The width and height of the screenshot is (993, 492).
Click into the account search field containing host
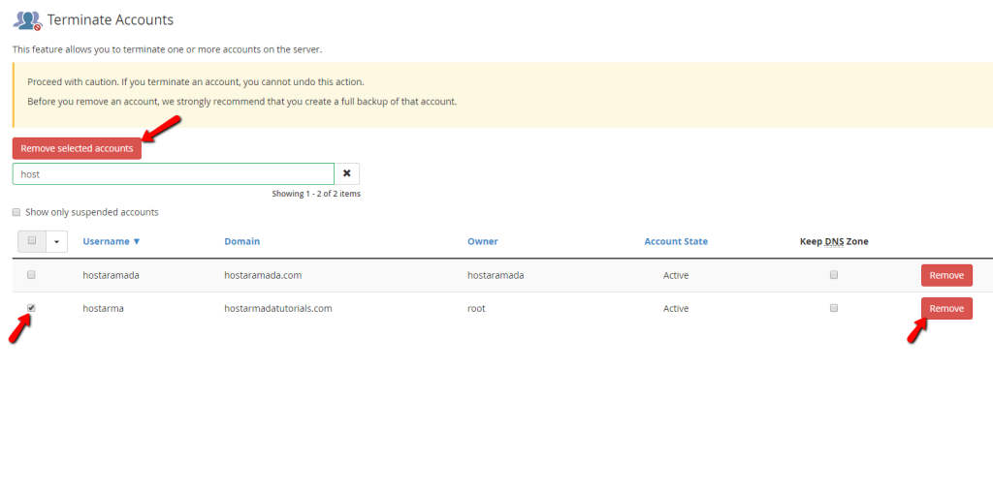click(x=173, y=174)
